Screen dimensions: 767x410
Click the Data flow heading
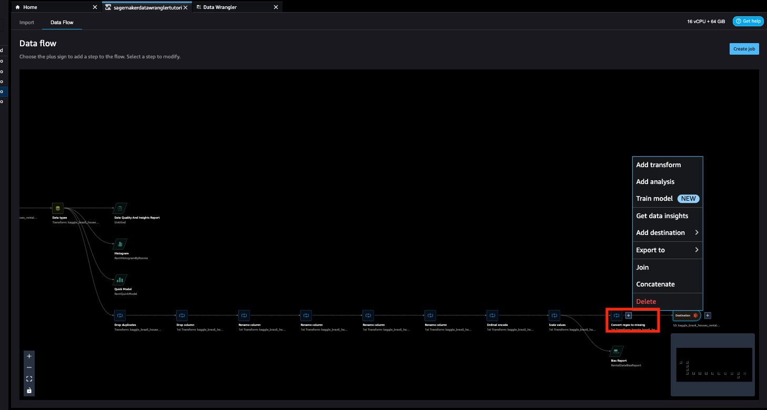(x=38, y=44)
